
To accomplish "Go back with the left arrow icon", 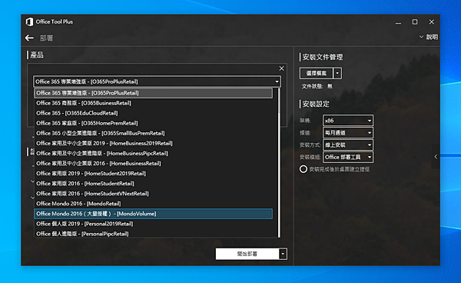I will [x=29, y=38].
